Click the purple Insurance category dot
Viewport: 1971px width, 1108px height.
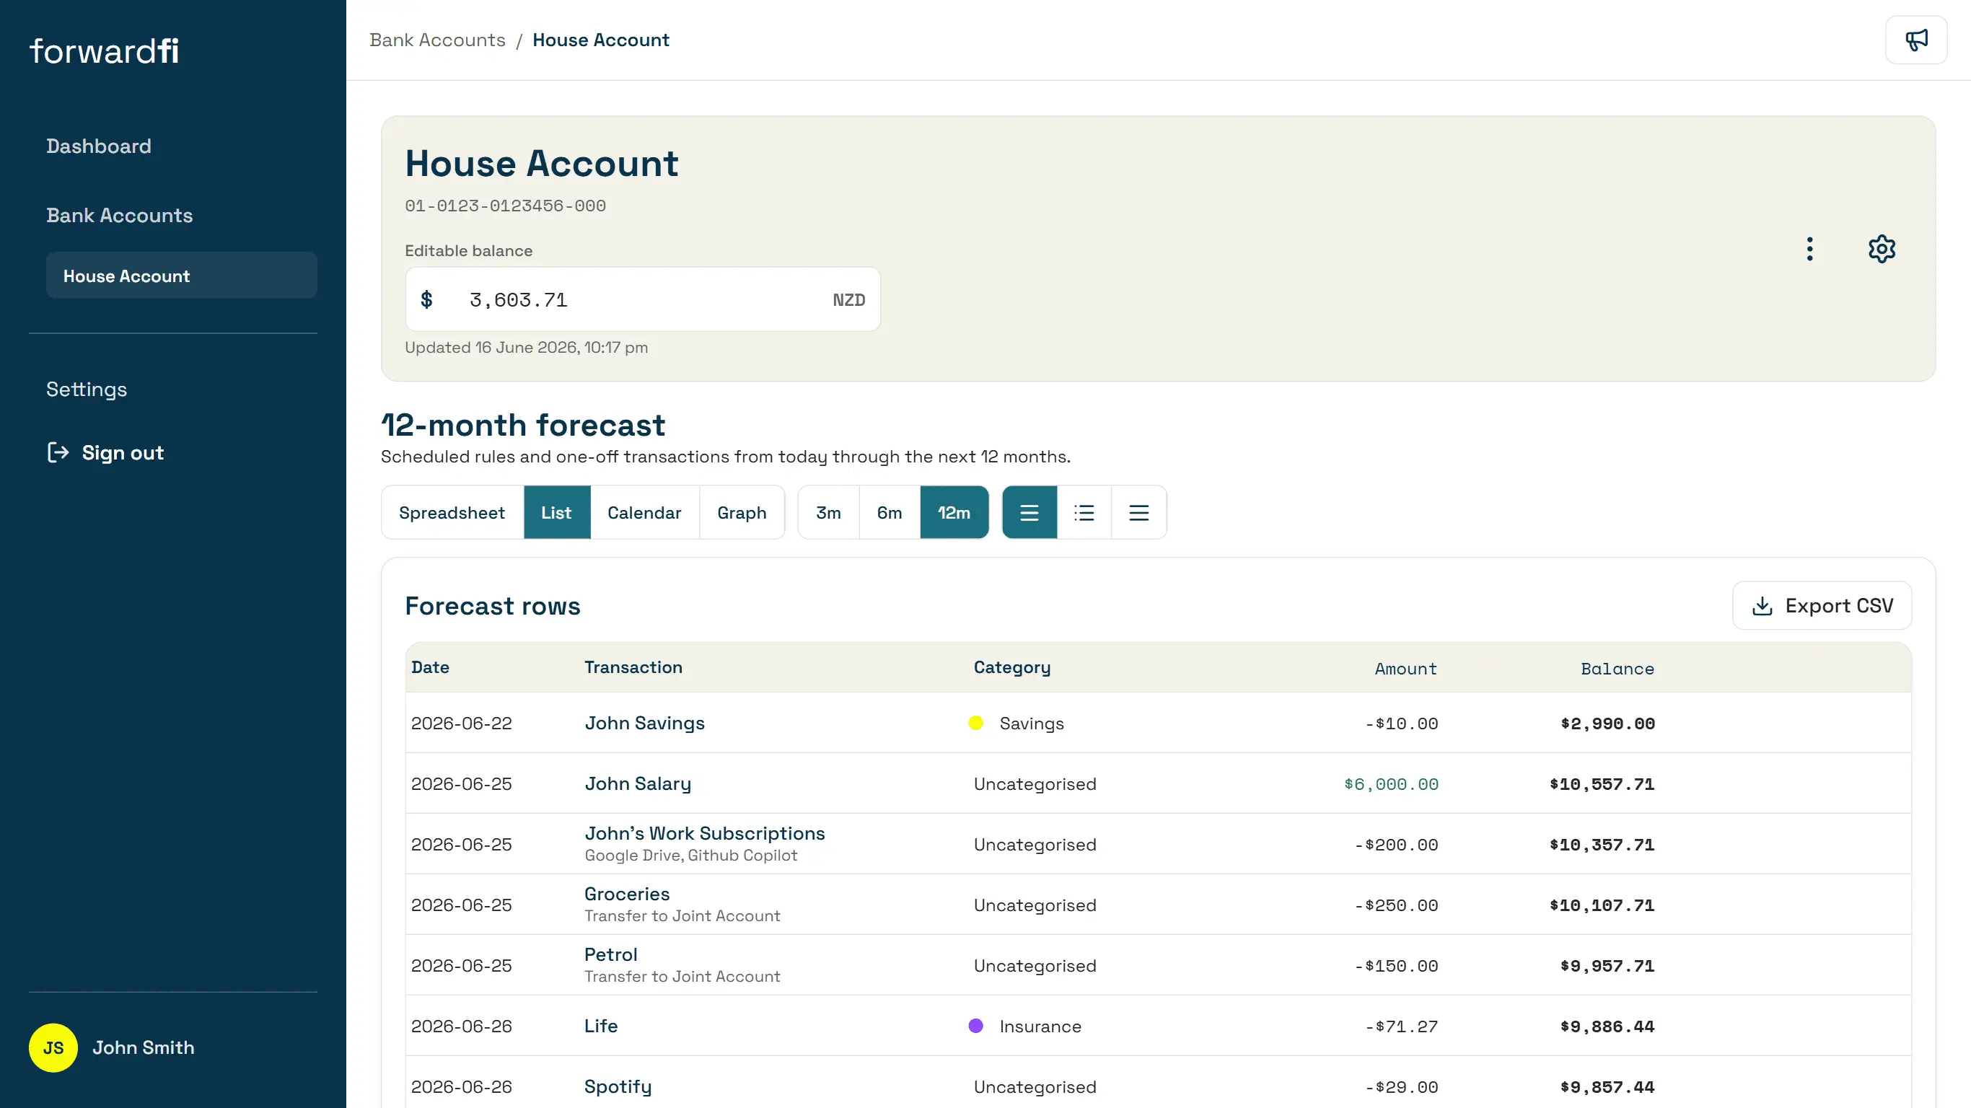point(975,1025)
